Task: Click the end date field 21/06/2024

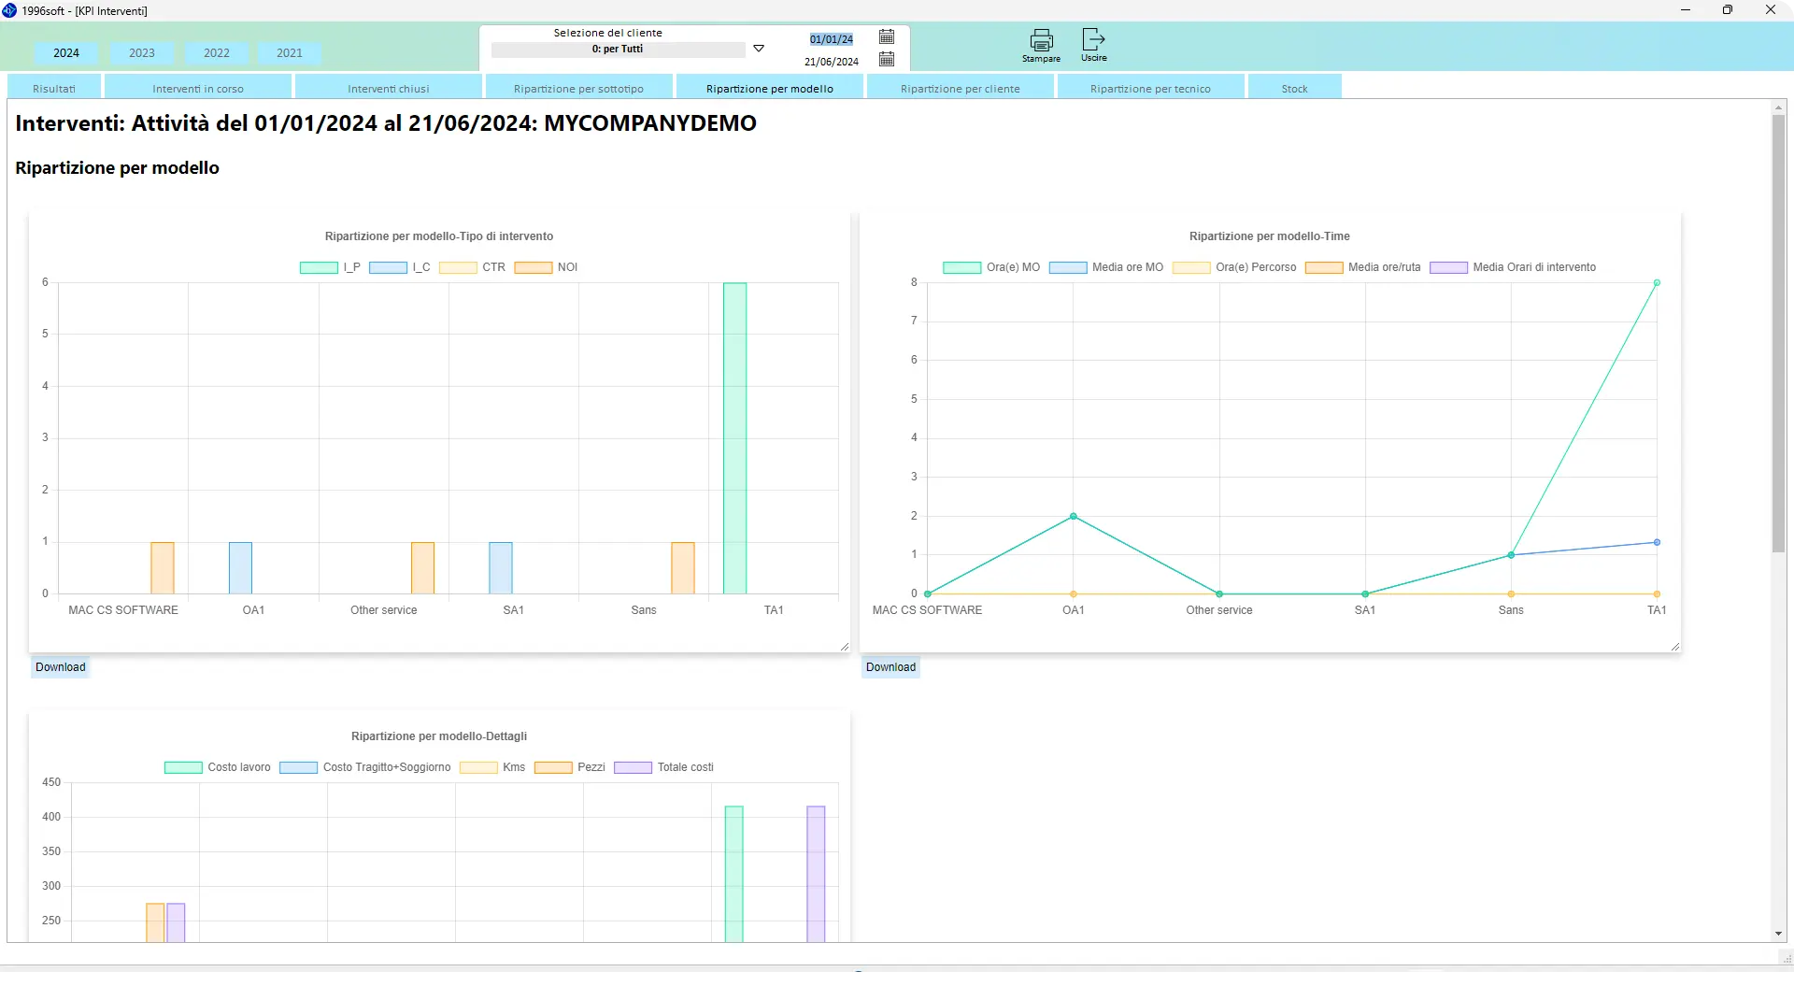Action: [x=832, y=62]
